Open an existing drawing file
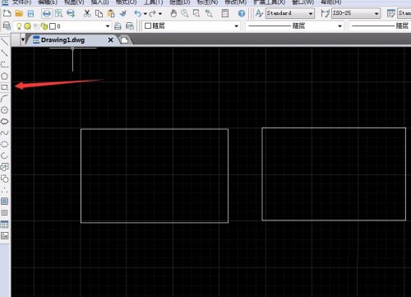This screenshot has height=297, width=411. [19, 13]
